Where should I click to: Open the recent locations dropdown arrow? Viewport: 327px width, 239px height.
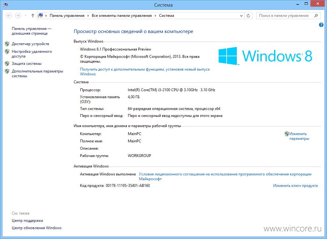(25, 16)
